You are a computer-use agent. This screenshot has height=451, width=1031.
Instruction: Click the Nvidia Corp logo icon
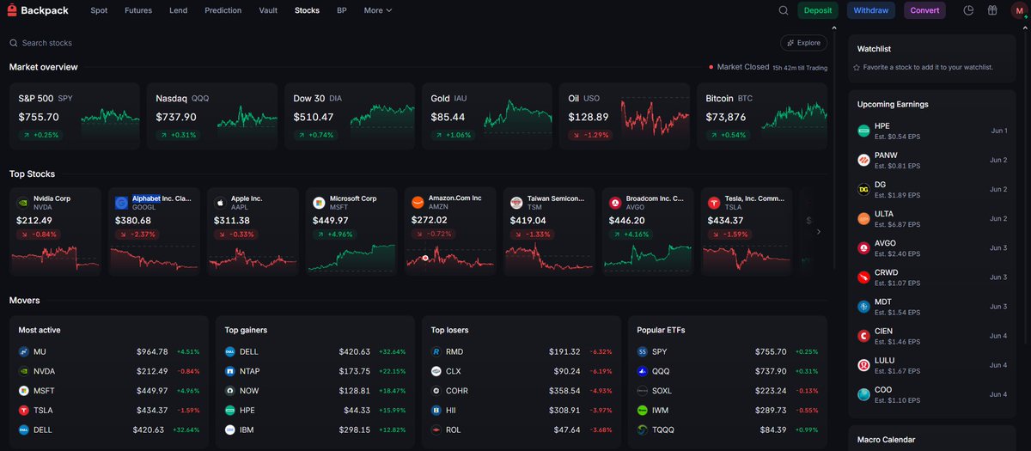[x=23, y=203]
